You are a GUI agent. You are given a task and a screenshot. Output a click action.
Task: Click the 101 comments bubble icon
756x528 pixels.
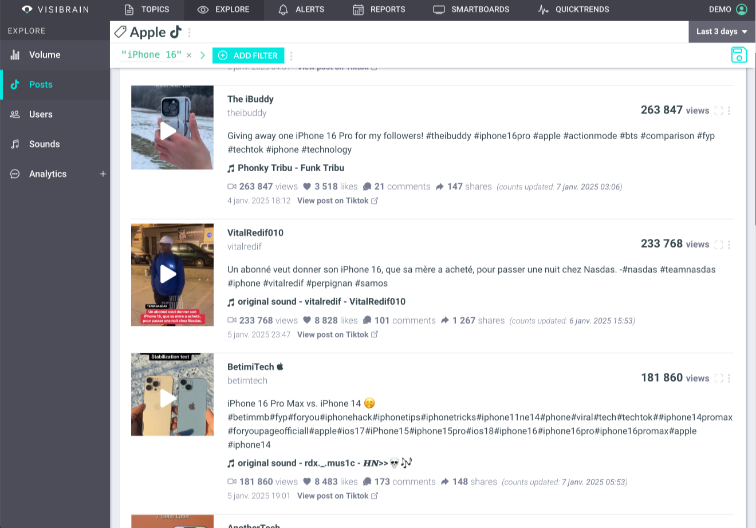(x=367, y=321)
